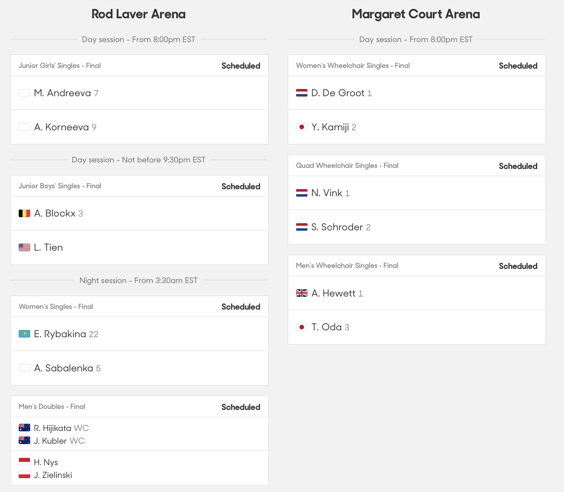This screenshot has height=492, width=564.
Task: Open player A. Korneeva's profile
Action: tap(61, 127)
